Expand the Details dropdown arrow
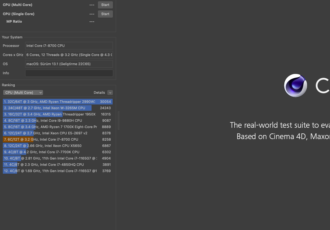The image size is (330, 230). pos(110,93)
